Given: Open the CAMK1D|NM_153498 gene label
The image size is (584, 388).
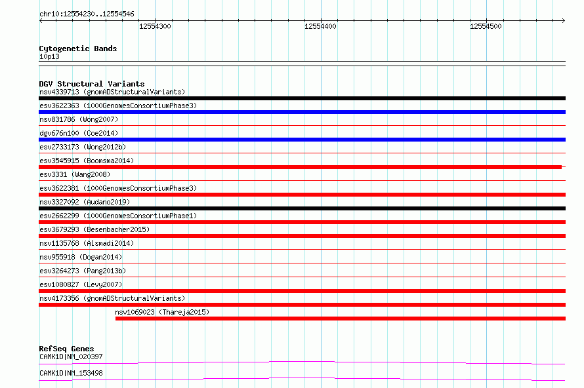Looking at the screenshot, I should click(71, 373).
